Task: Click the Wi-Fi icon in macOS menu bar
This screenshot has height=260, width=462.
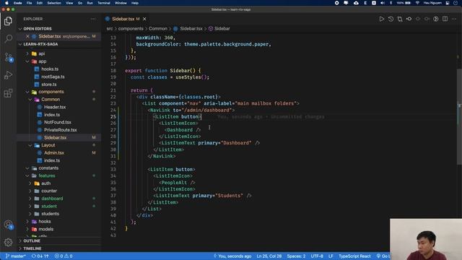Action: (x=417, y=3)
